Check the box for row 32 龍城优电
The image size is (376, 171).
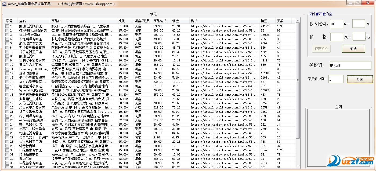[7, 159]
